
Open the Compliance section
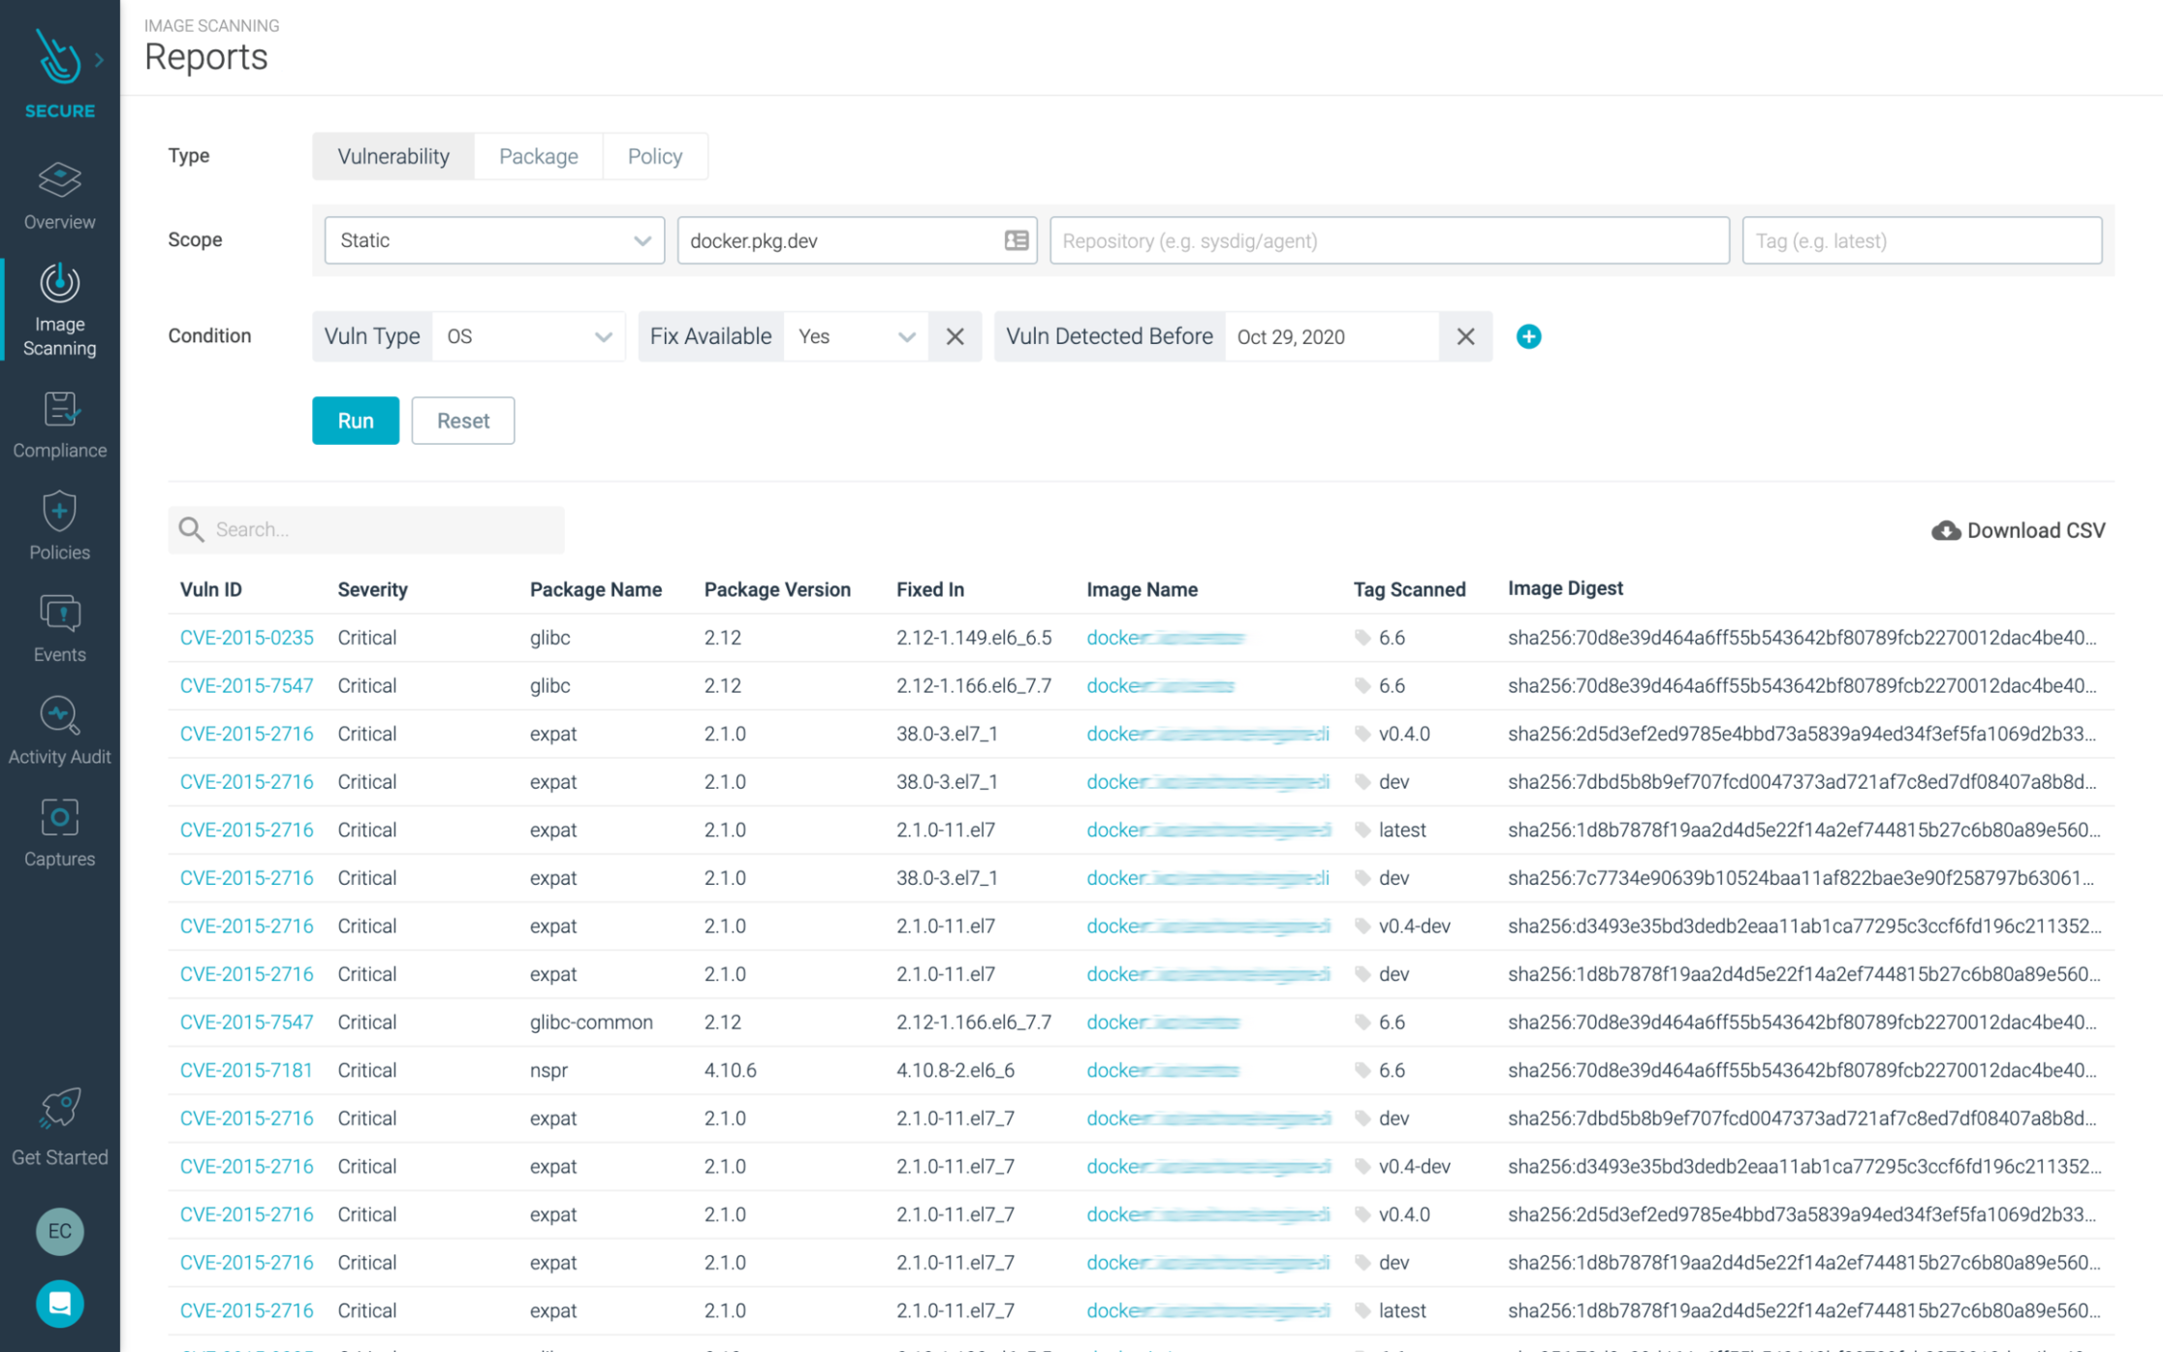click(59, 425)
